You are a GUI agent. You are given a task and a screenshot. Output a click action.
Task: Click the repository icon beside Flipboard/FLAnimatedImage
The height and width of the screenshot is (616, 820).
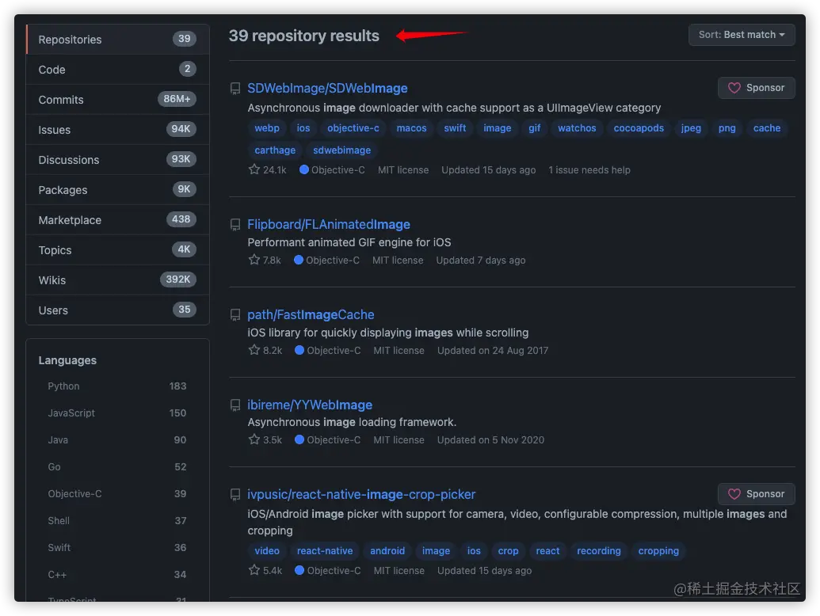point(235,225)
